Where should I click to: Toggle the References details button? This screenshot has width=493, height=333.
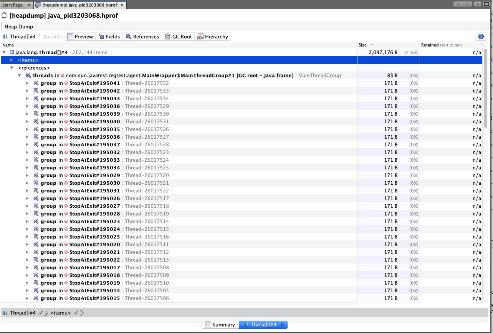(142, 36)
